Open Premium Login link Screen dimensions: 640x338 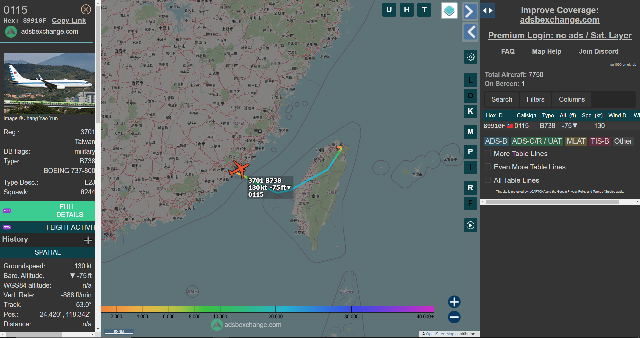click(560, 35)
